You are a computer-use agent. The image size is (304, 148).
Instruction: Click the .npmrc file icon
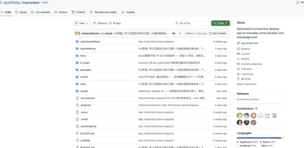(x=77, y=112)
